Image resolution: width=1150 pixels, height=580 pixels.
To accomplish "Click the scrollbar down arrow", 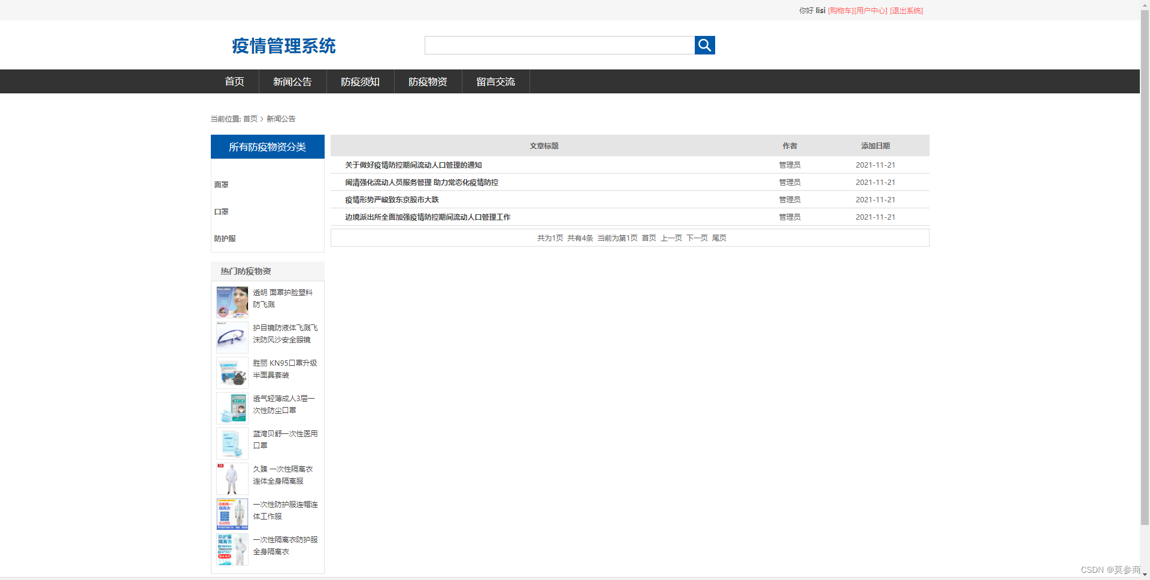I will click(1145, 575).
